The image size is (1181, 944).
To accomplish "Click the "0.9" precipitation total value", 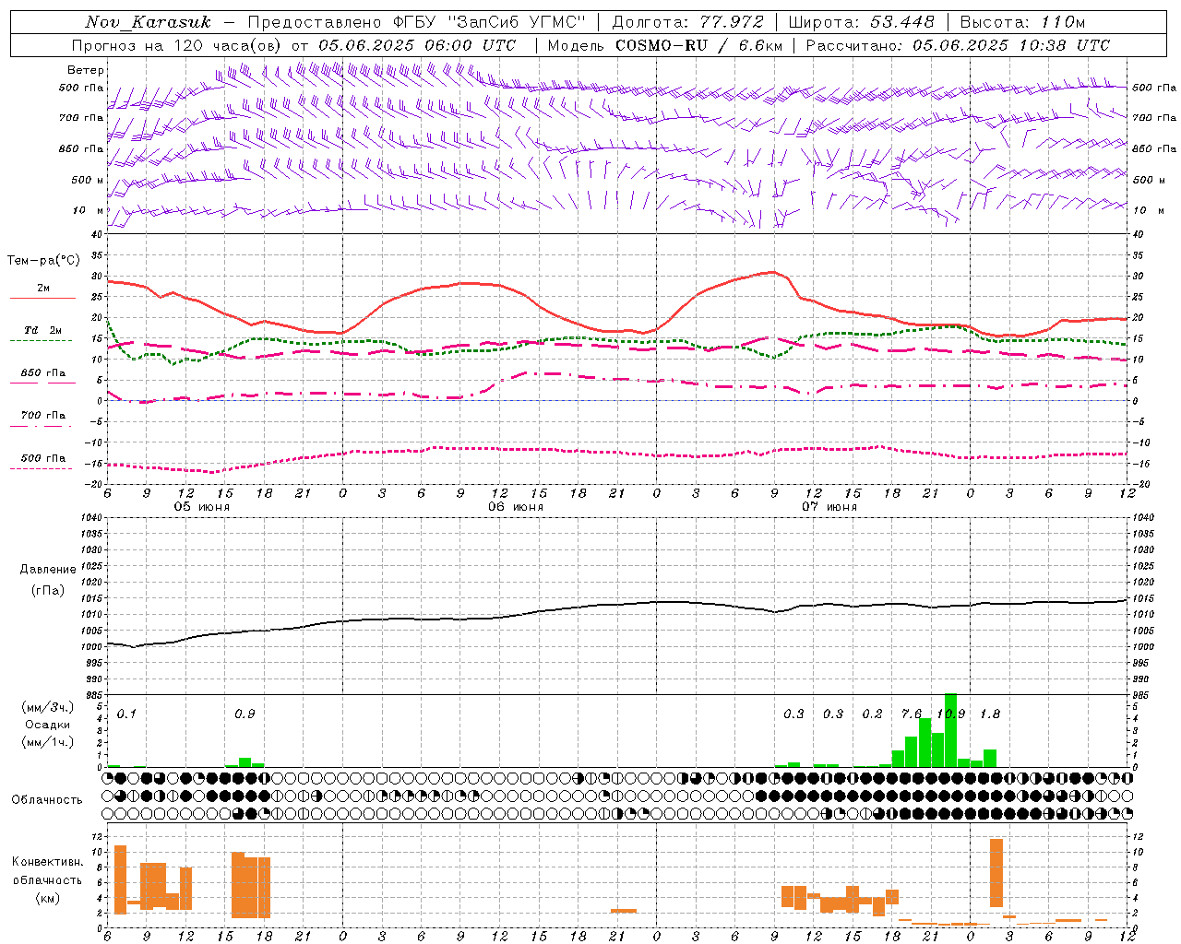I will pyautogui.click(x=245, y=714).
